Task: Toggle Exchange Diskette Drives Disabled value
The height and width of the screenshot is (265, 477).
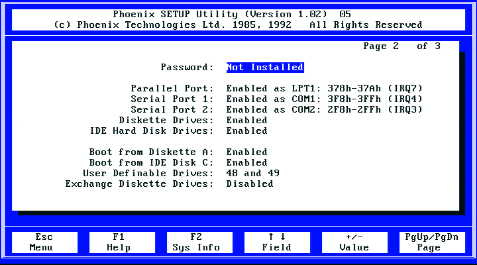Action: point(250,184)
